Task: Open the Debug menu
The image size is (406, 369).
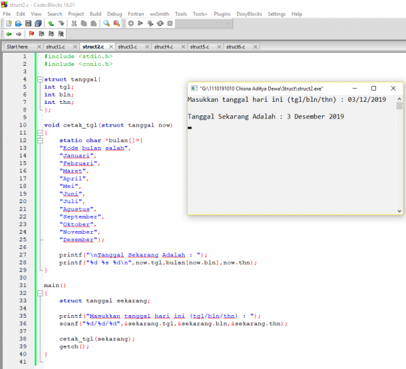Action: (114, 14)
